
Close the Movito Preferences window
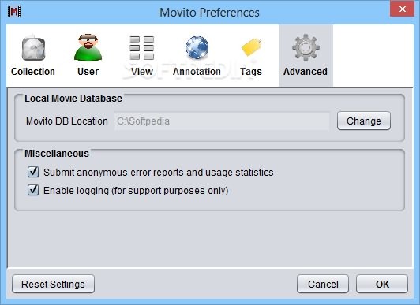coord(402,9)
